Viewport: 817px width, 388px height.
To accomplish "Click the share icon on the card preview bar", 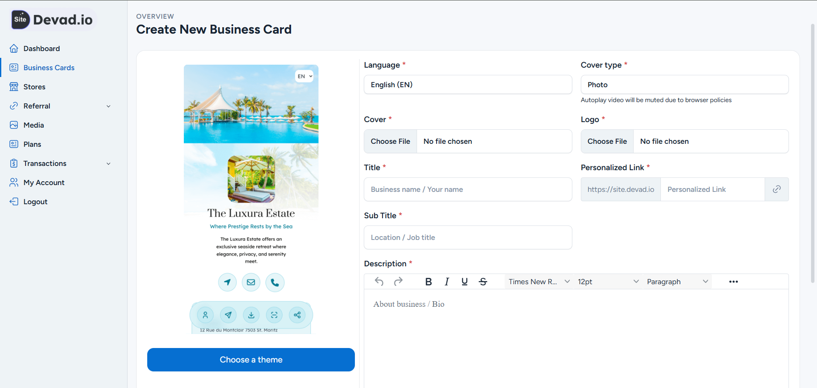I will 297,315.
